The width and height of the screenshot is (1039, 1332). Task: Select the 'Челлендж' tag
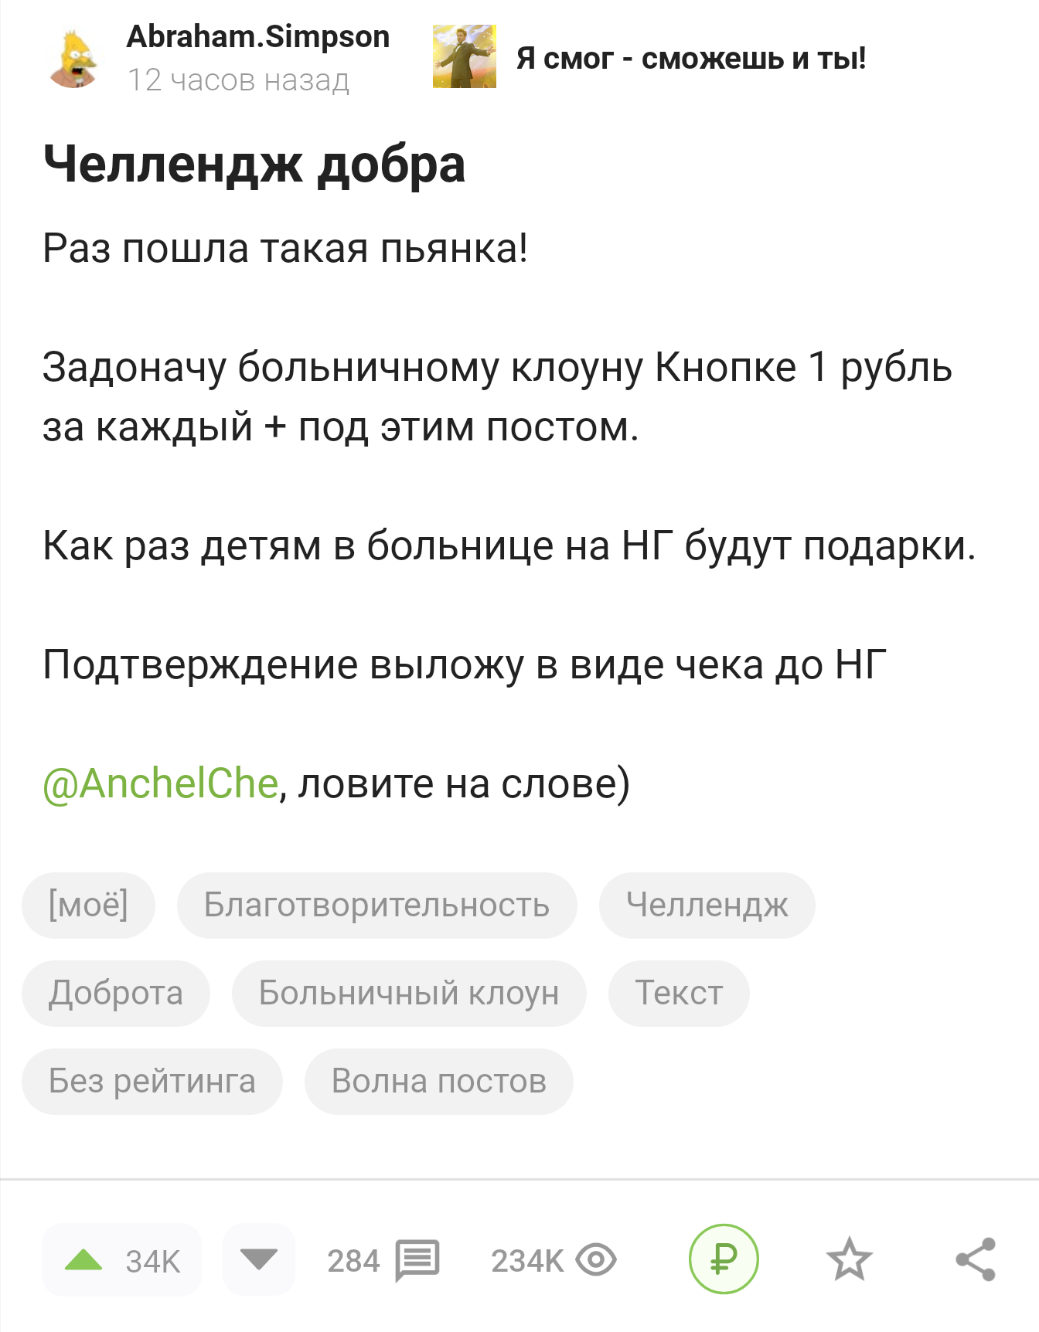coord(707,905)
